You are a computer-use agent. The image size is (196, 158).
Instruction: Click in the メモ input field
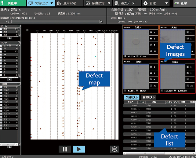point(55,21)
